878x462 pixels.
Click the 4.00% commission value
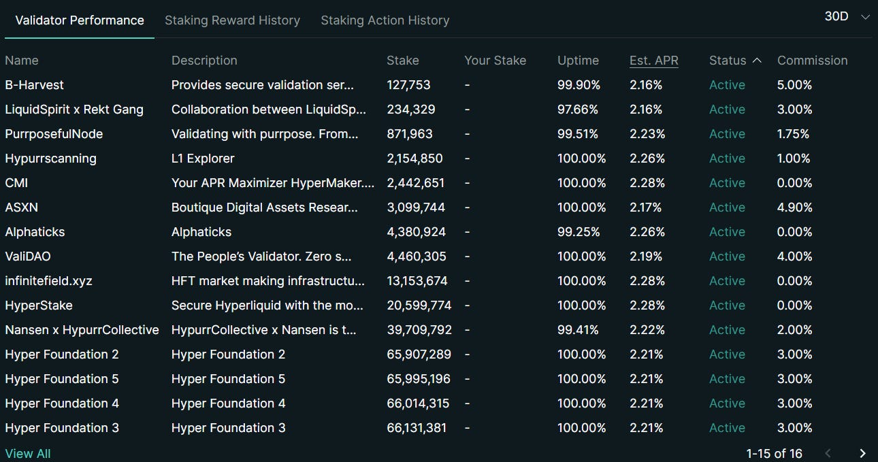[x=795, y=257]
